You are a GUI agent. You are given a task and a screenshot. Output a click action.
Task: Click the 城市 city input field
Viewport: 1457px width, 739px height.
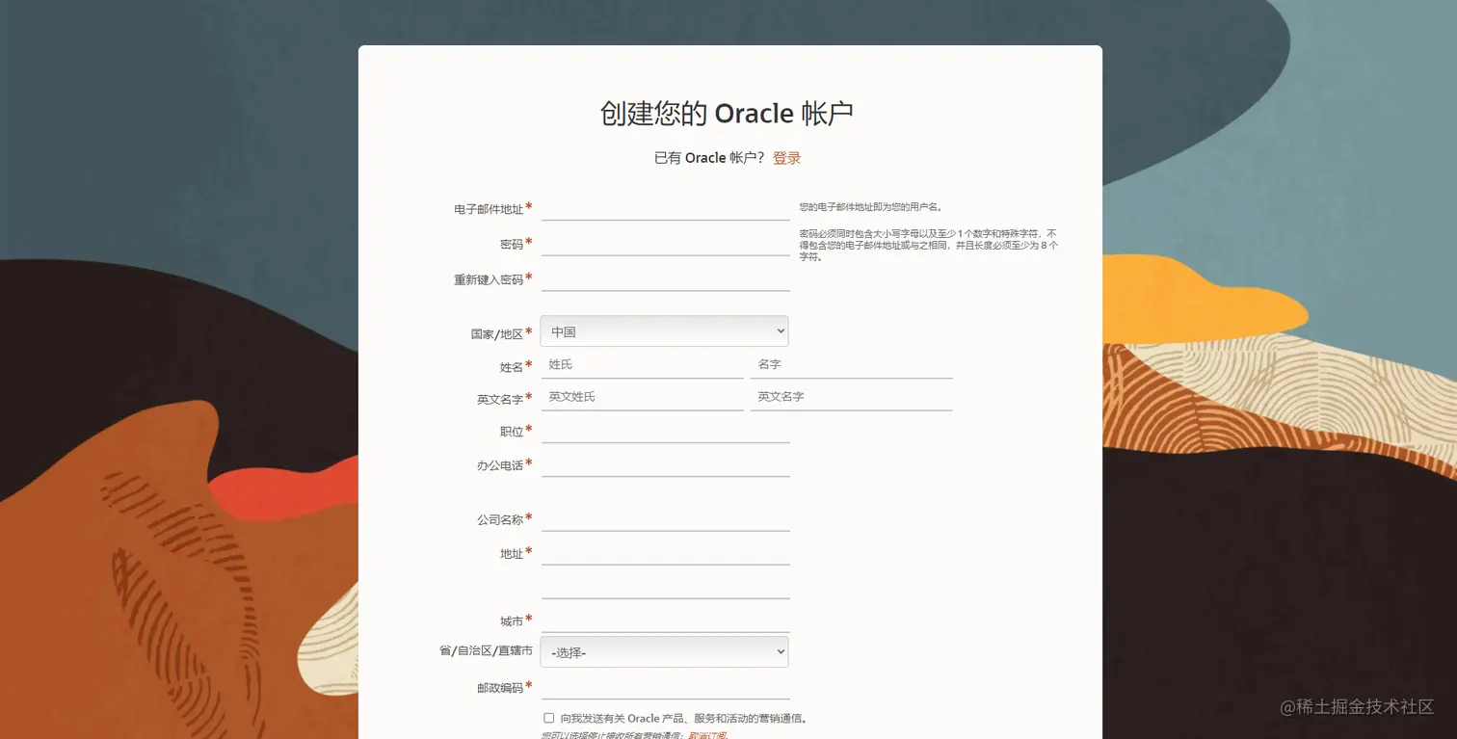point(665,620)
